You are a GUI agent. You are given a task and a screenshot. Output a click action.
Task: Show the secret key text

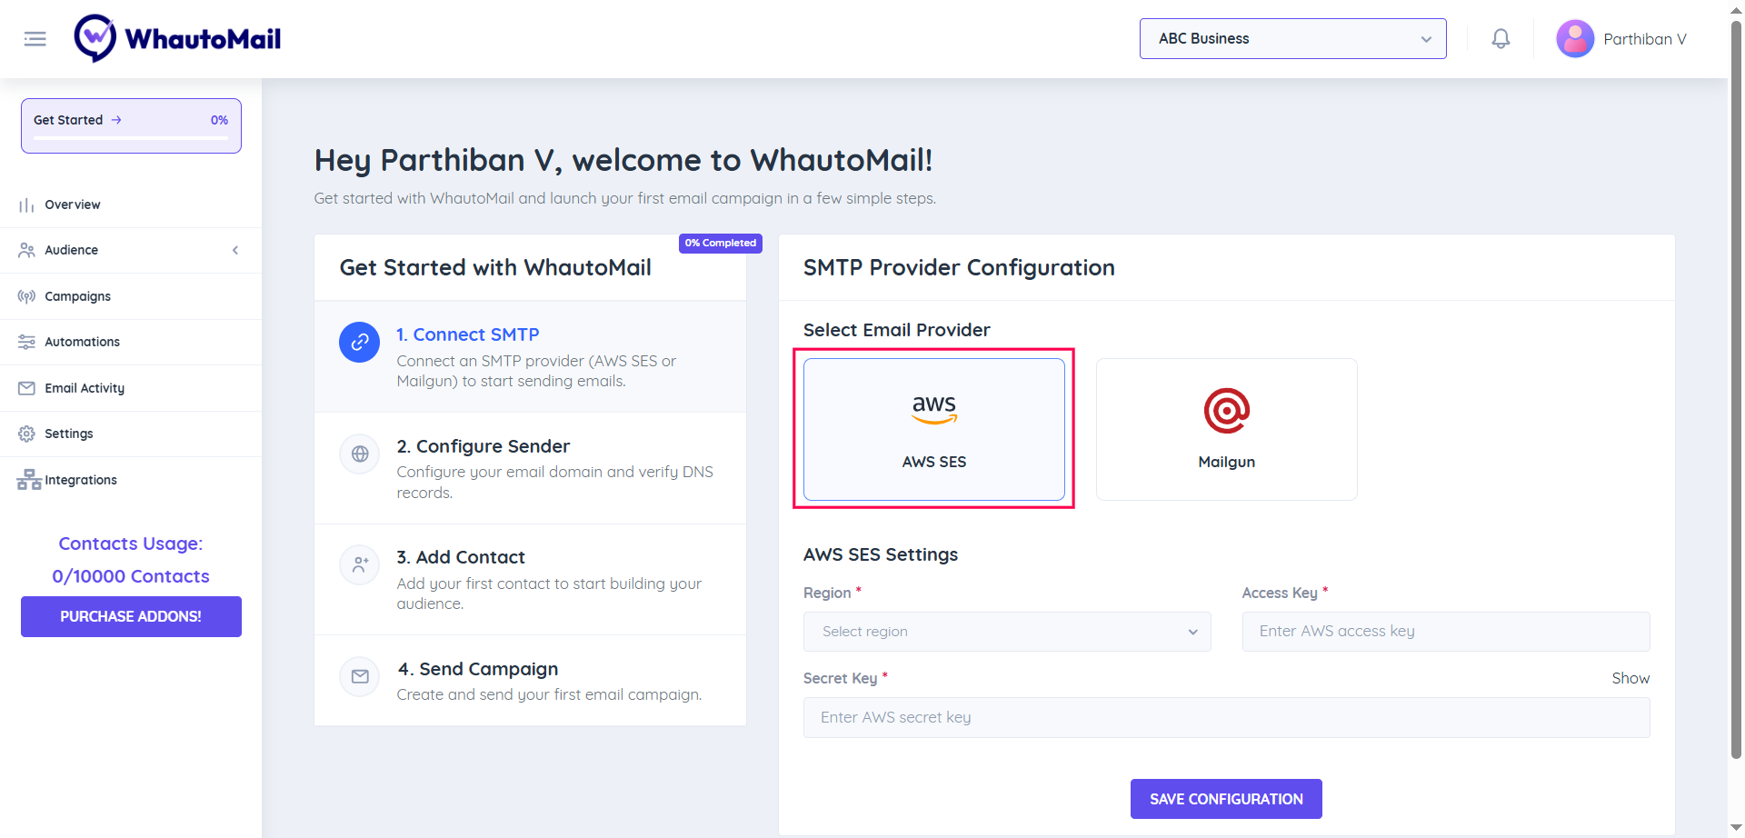pos(1630,678)
